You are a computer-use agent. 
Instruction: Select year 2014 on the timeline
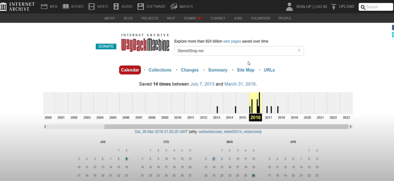tap(229, 117)
